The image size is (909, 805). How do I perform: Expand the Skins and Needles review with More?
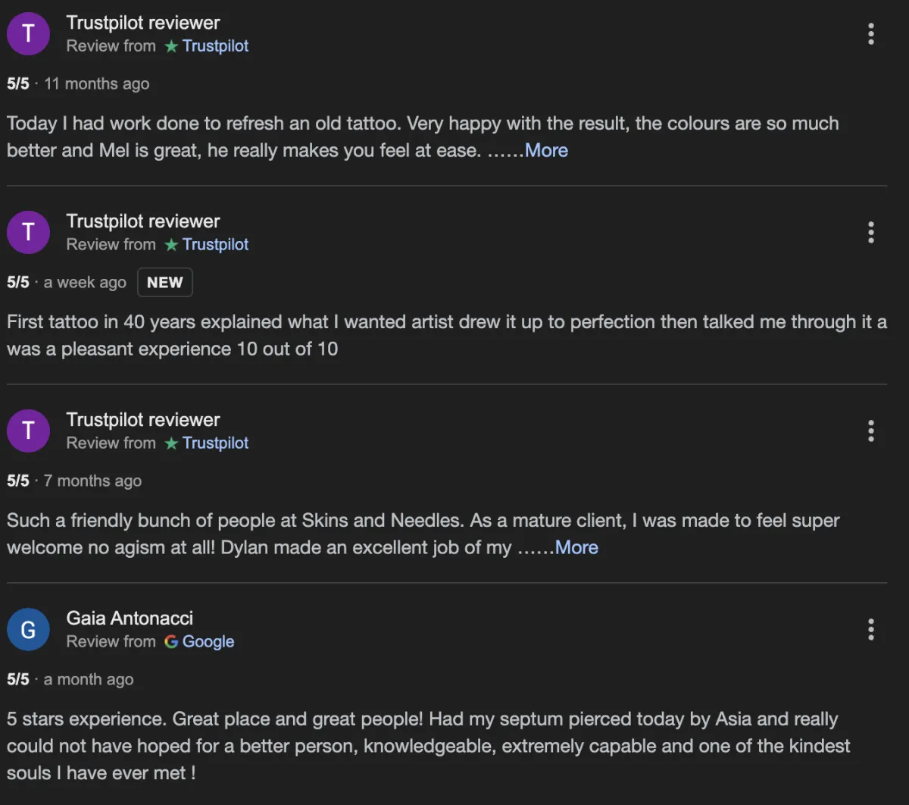click(576, 547)
